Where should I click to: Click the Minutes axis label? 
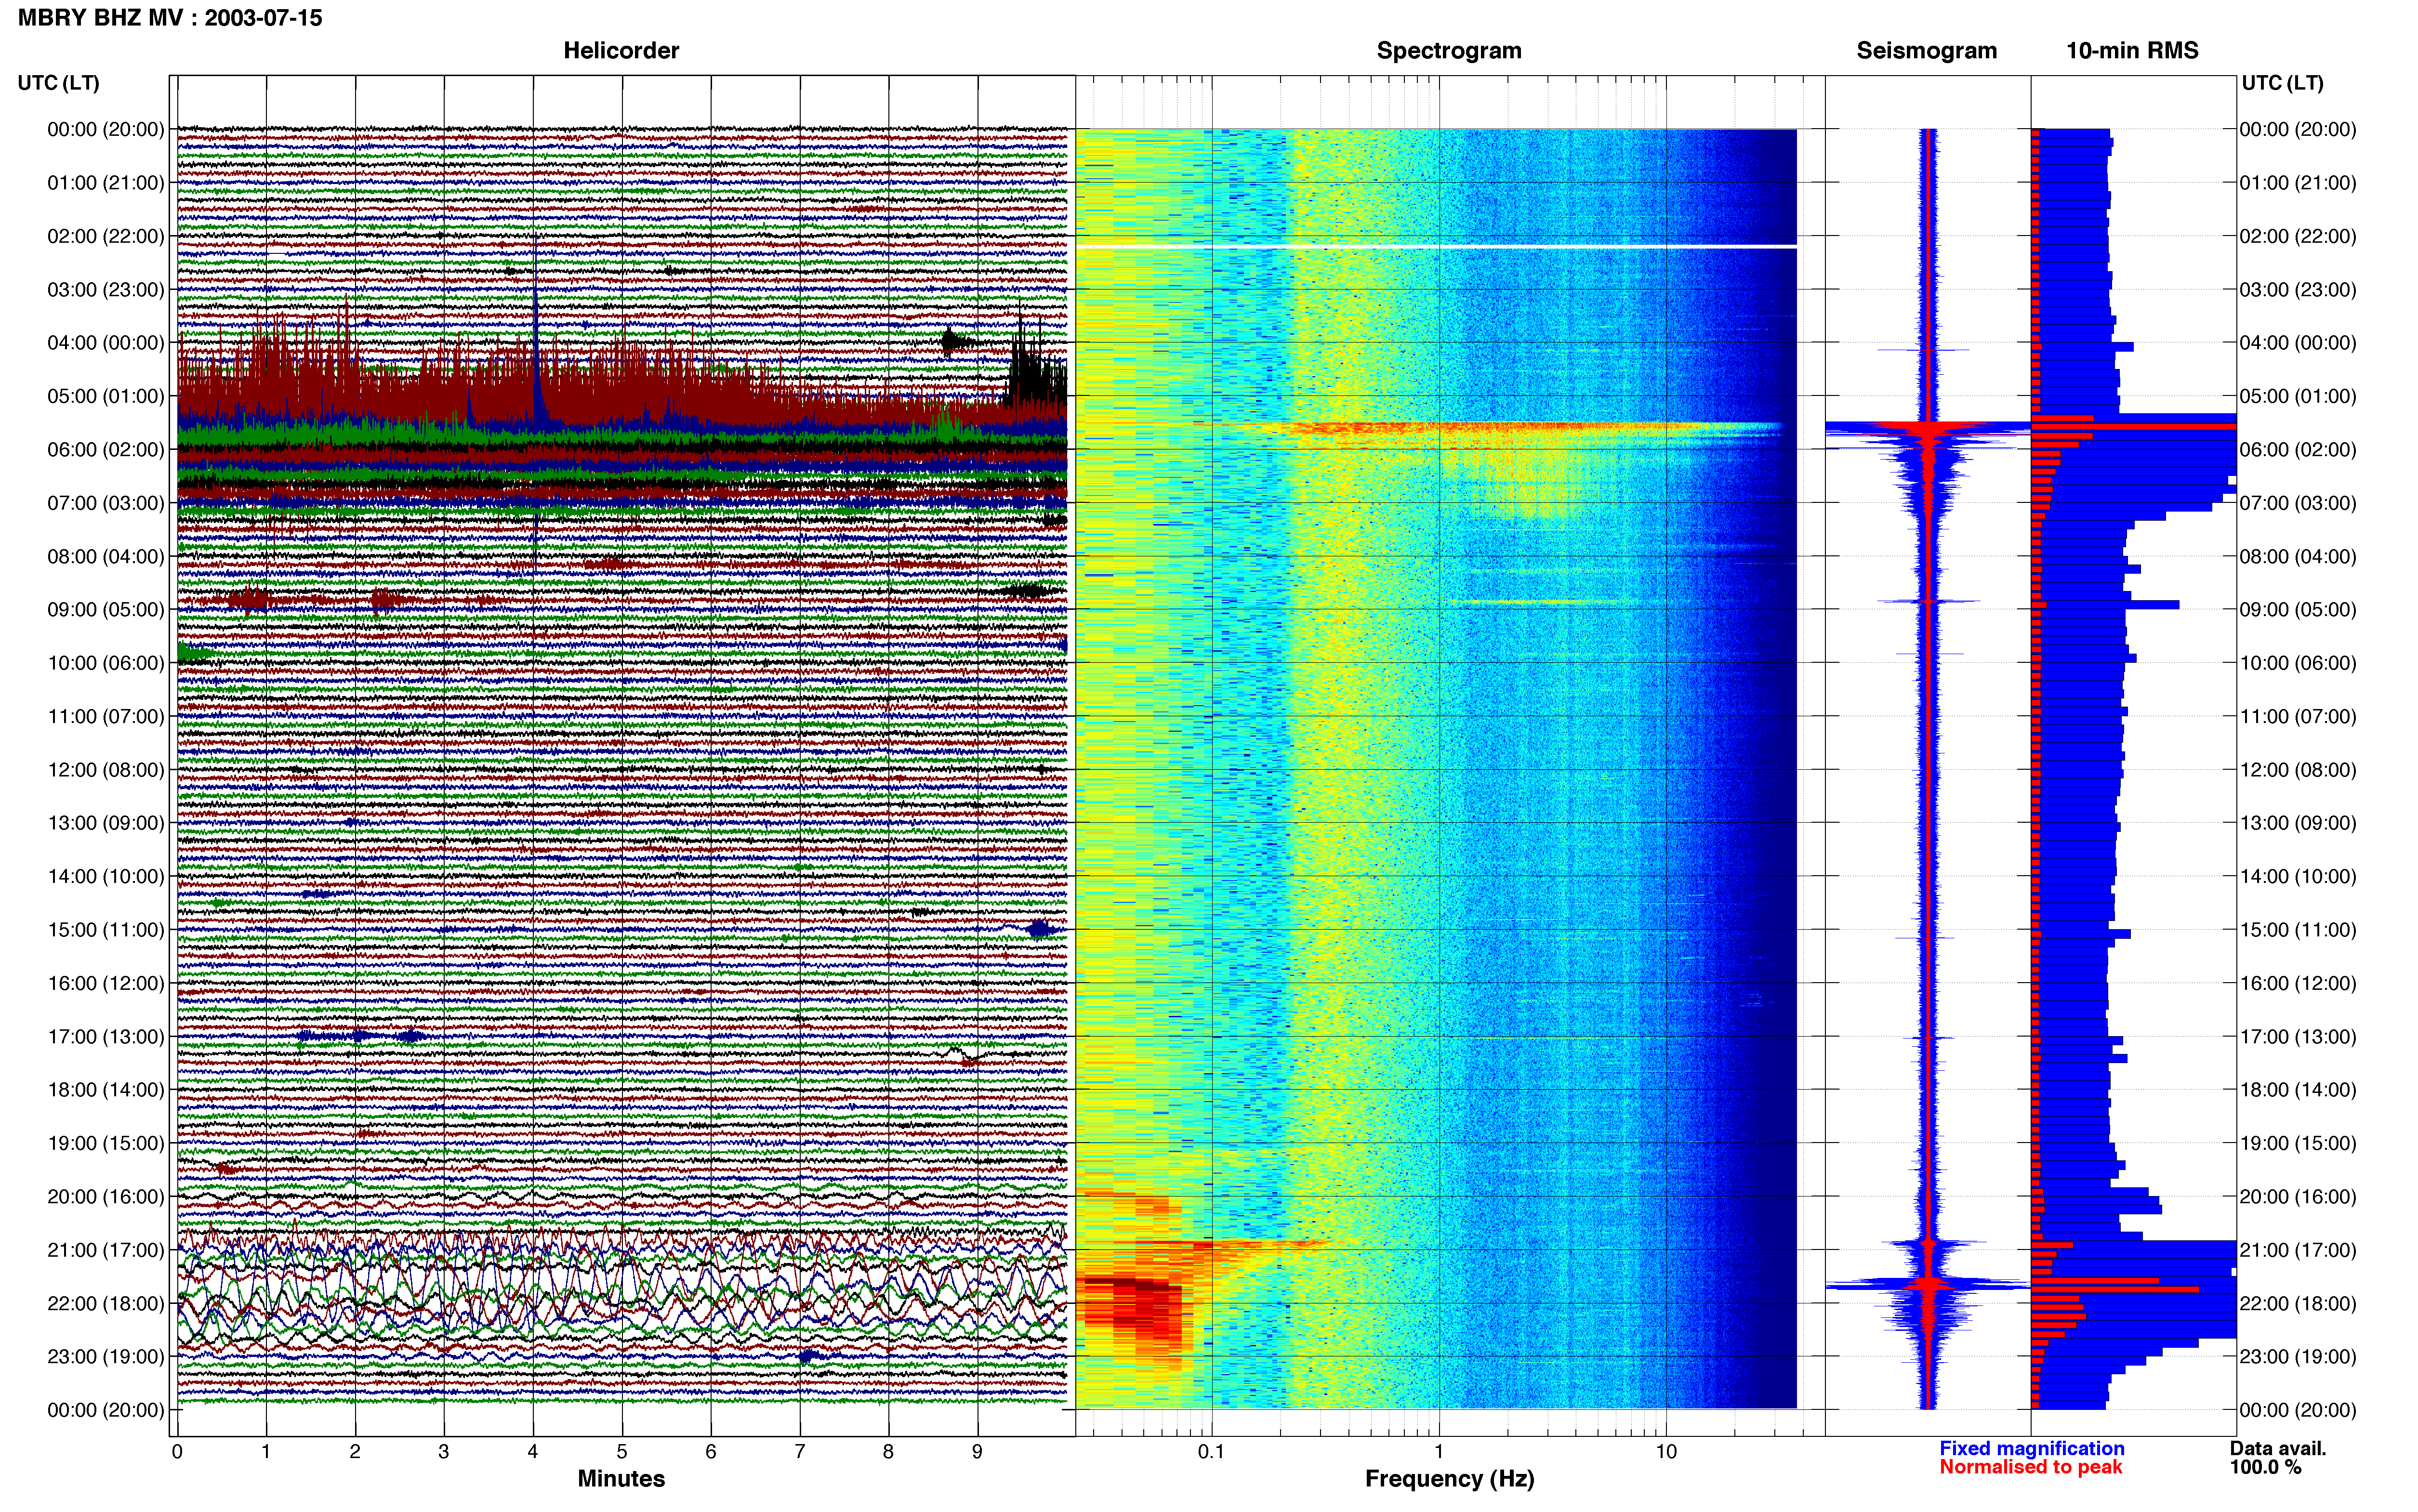621,1479
